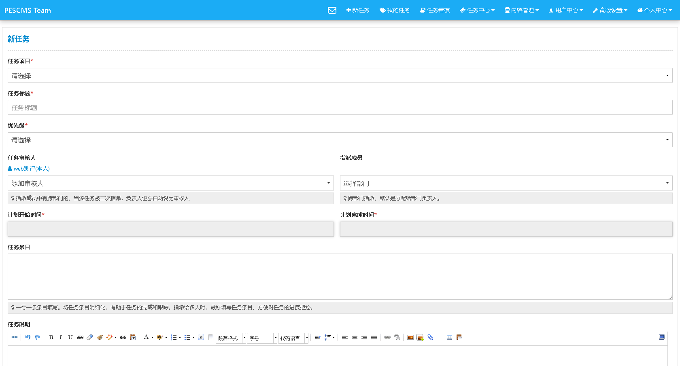
Task: Focus the 任务条目 textarea
Action: click(340, 277)
